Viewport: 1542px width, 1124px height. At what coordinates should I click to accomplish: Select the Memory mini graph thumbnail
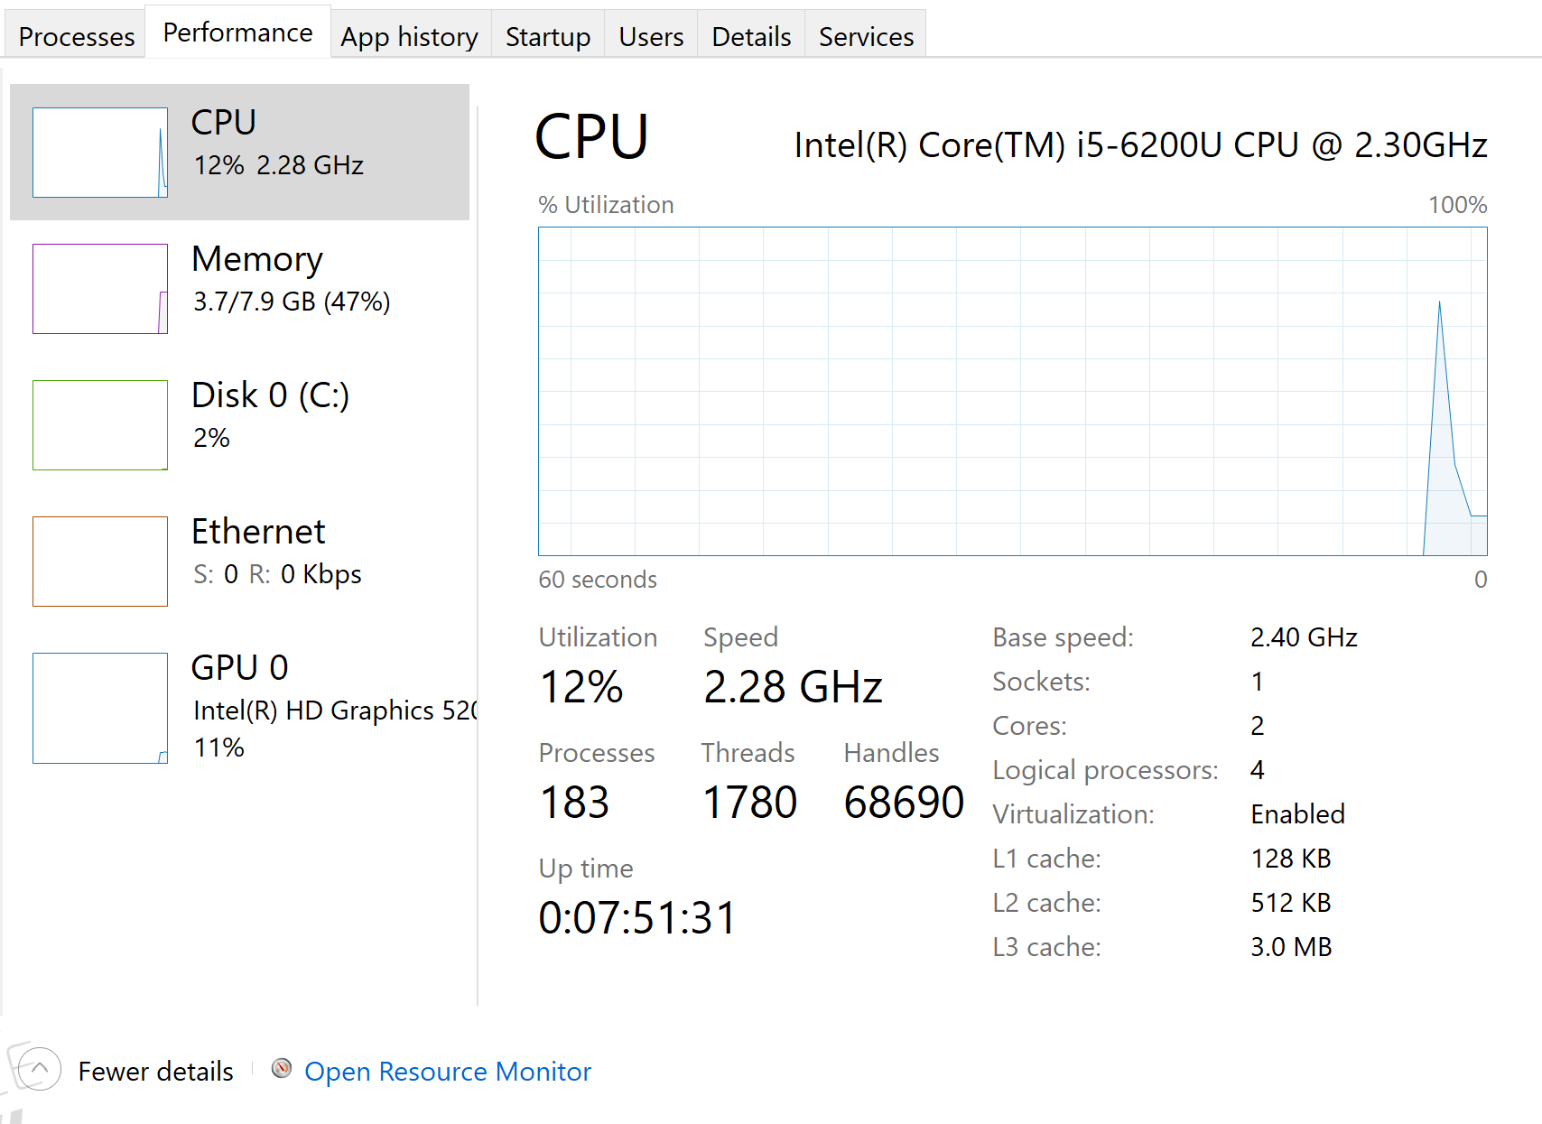[100, 289]
